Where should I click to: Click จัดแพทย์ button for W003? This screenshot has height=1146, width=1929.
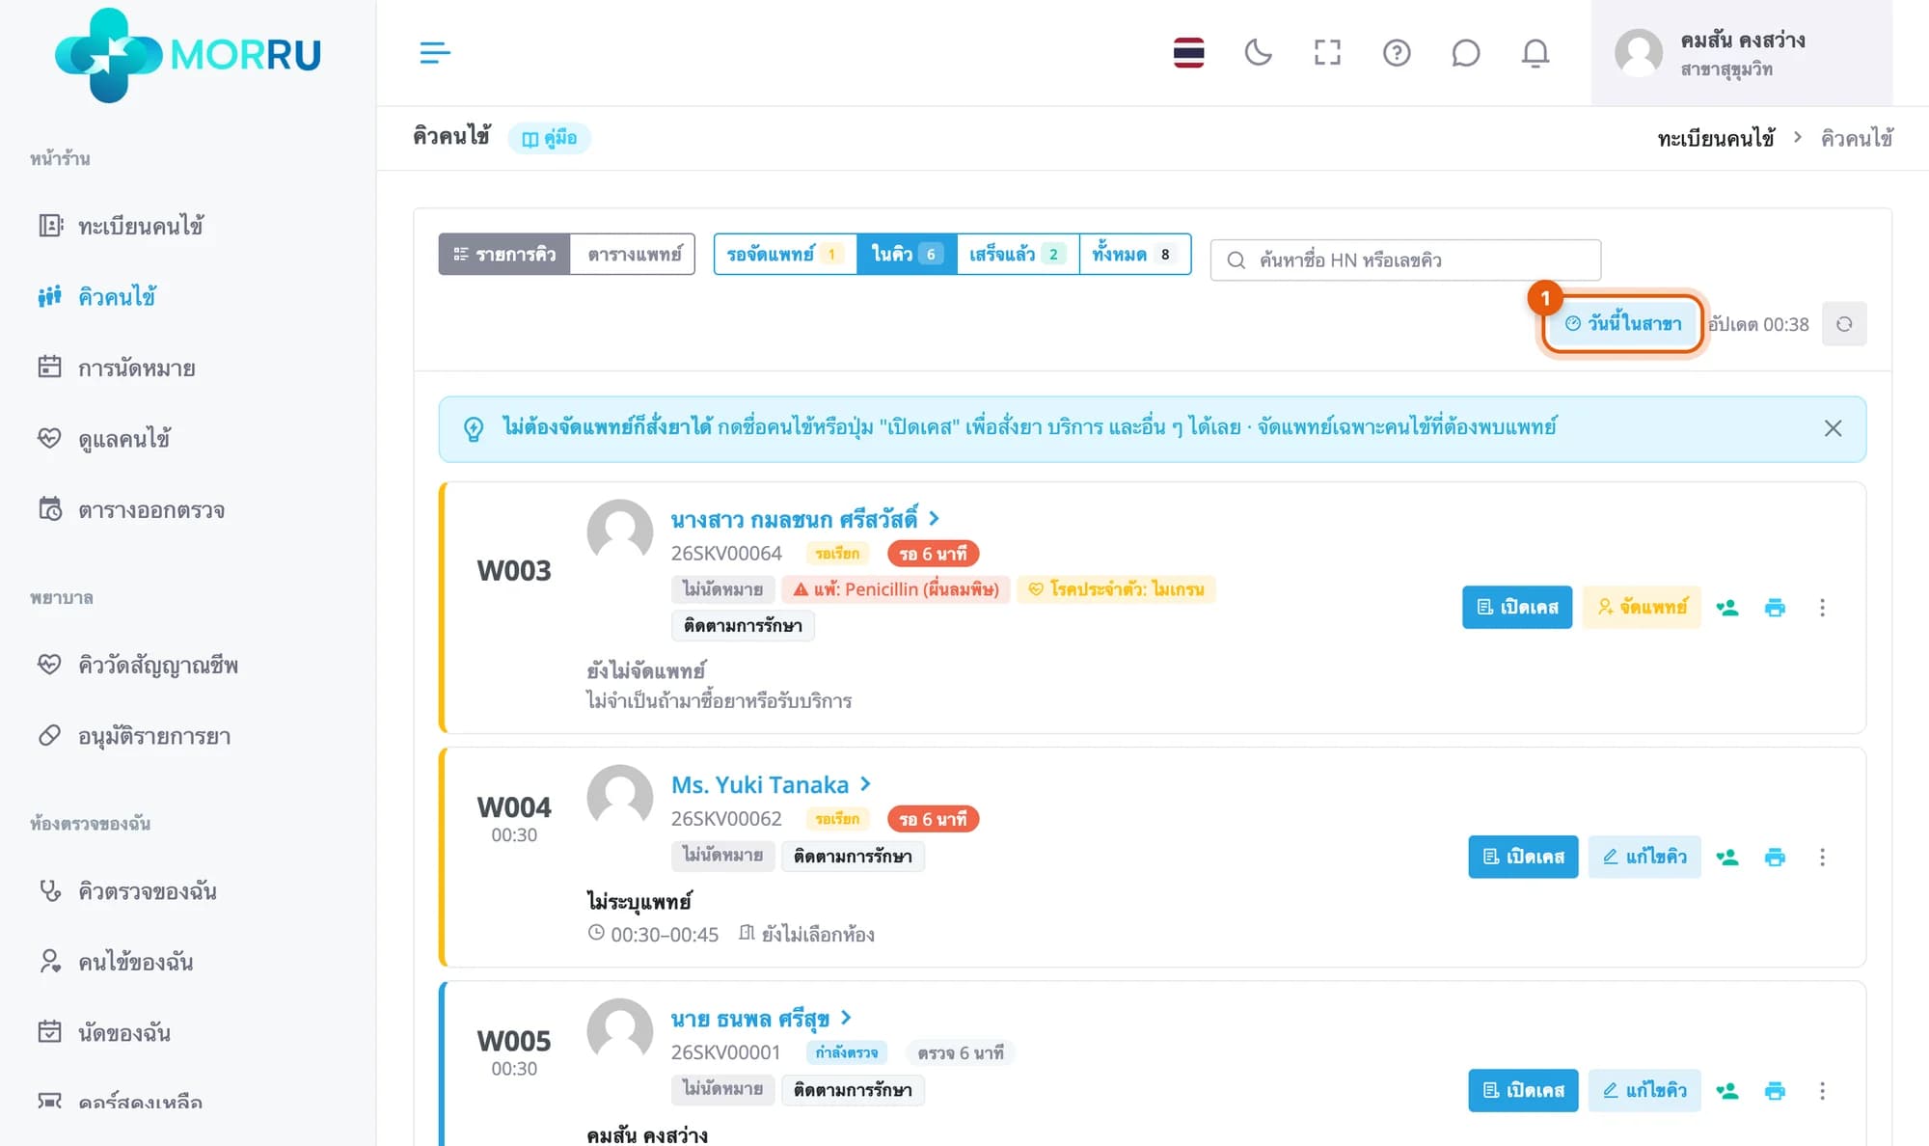(x=1643, y=608)
